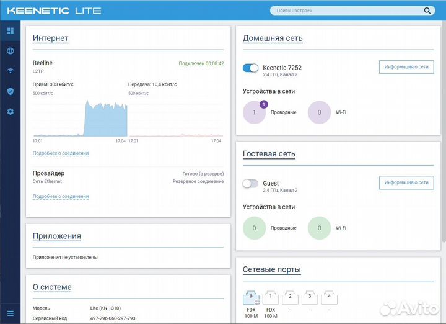The width and height of the screenshot is (446, 324).
Task: Click network port 0 icon
Action: click(251, 297)
